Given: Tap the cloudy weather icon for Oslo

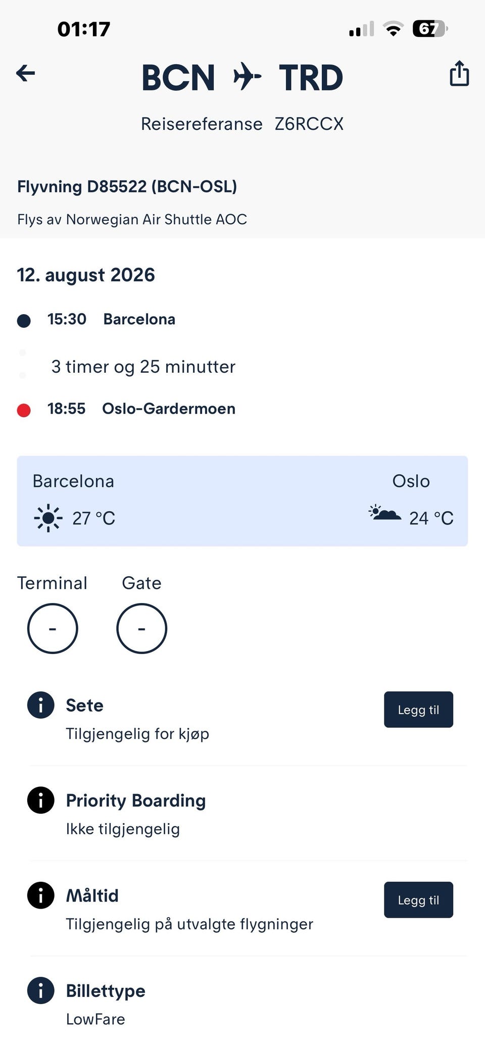Looking at the screenshot, I should click(385, 513).
